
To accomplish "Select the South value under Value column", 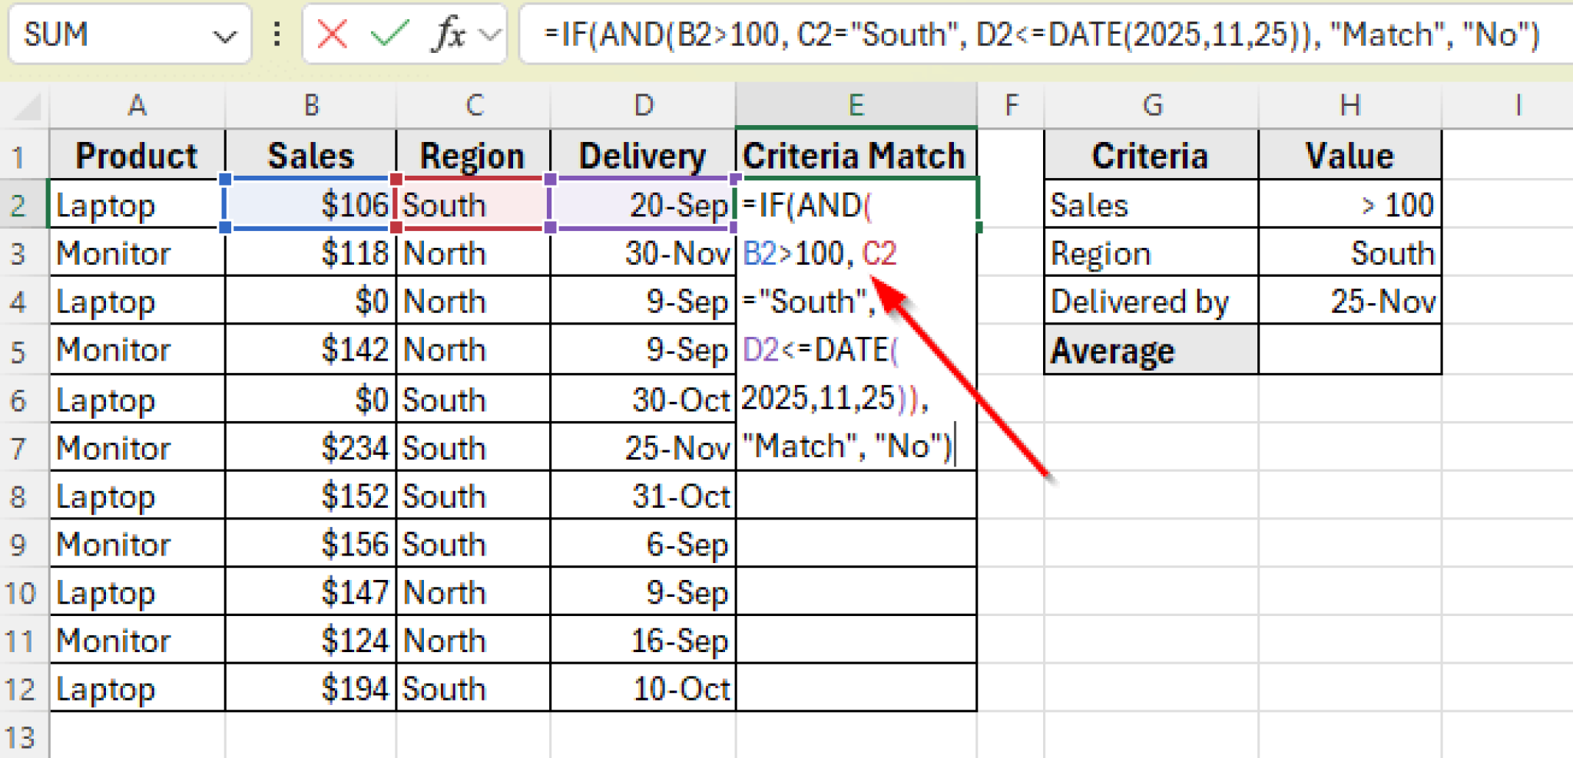I will (x=1349, y=252).
